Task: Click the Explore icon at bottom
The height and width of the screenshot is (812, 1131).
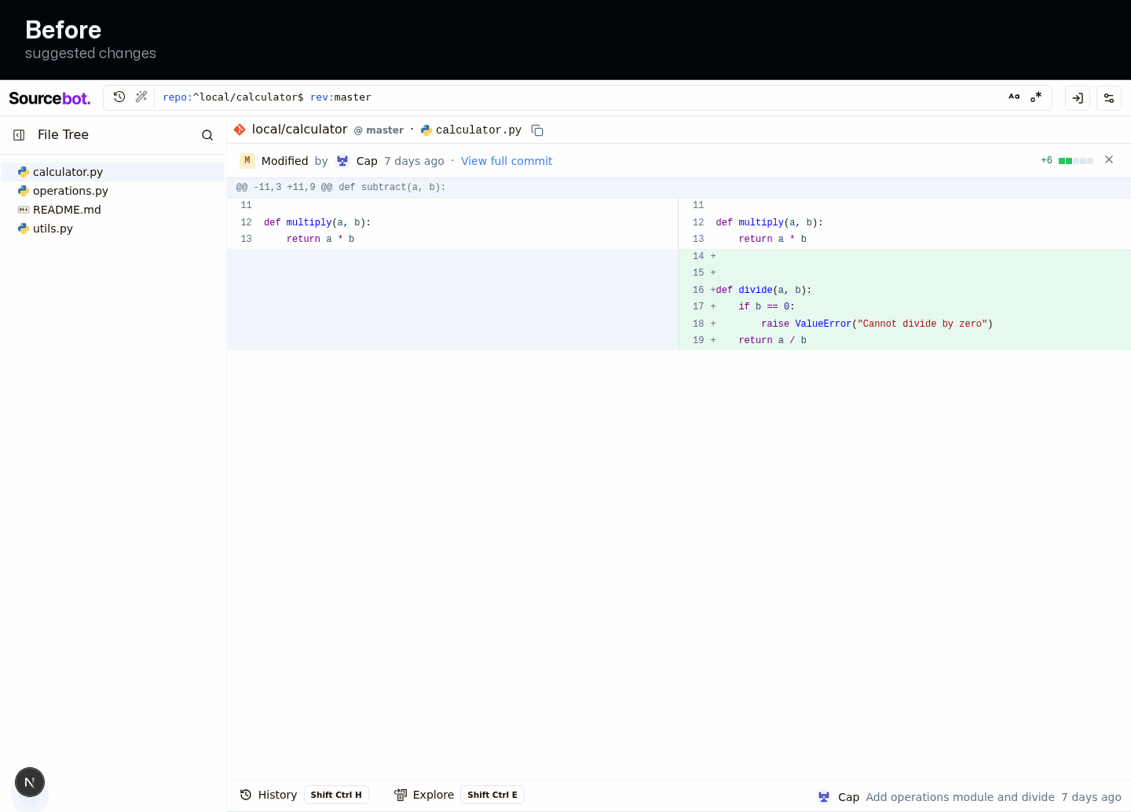Action: pyautogui.click(x=401, y=795)
